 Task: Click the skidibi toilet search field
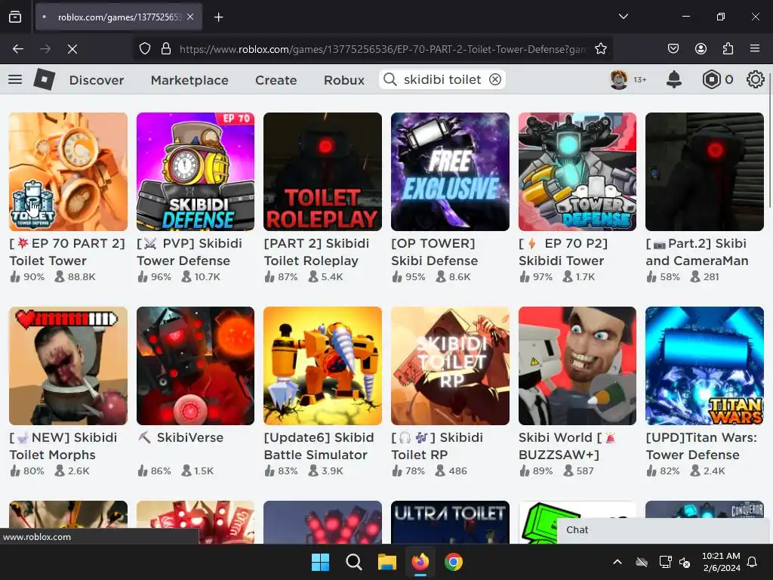[442, 79]
